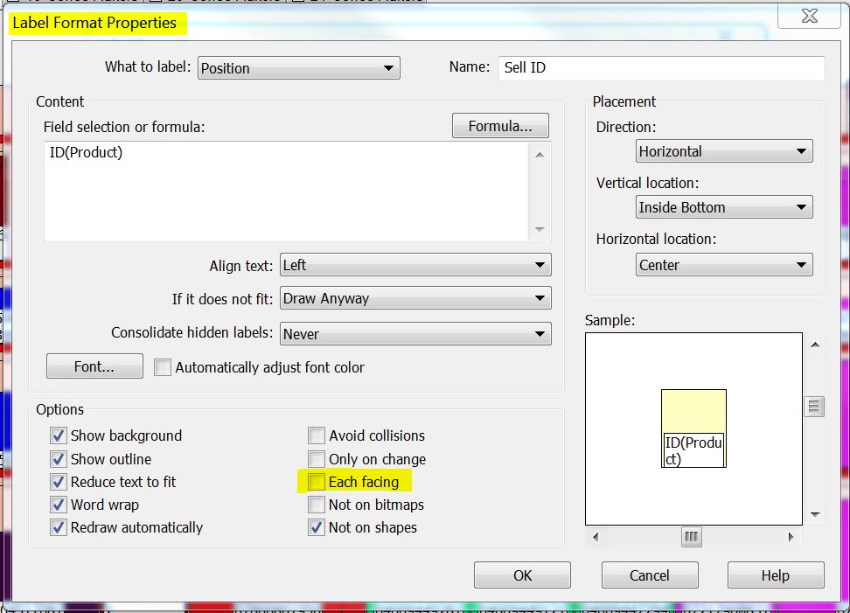850x613 pixels.
Task: Enable Automatically adjust font color
Action: (x=163, y=368)
